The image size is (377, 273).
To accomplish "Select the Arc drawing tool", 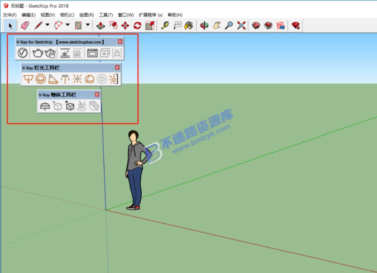I will click(58, 25).
